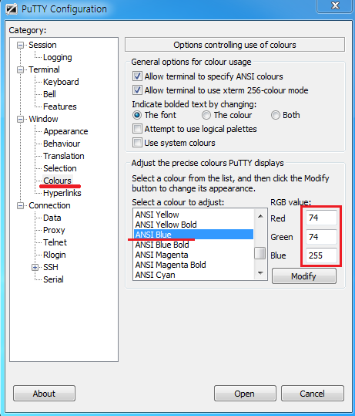This screenshot has width=355, height=416.
Task: Select the Window category
Action: pyautogui.click(x=43, y=119)
